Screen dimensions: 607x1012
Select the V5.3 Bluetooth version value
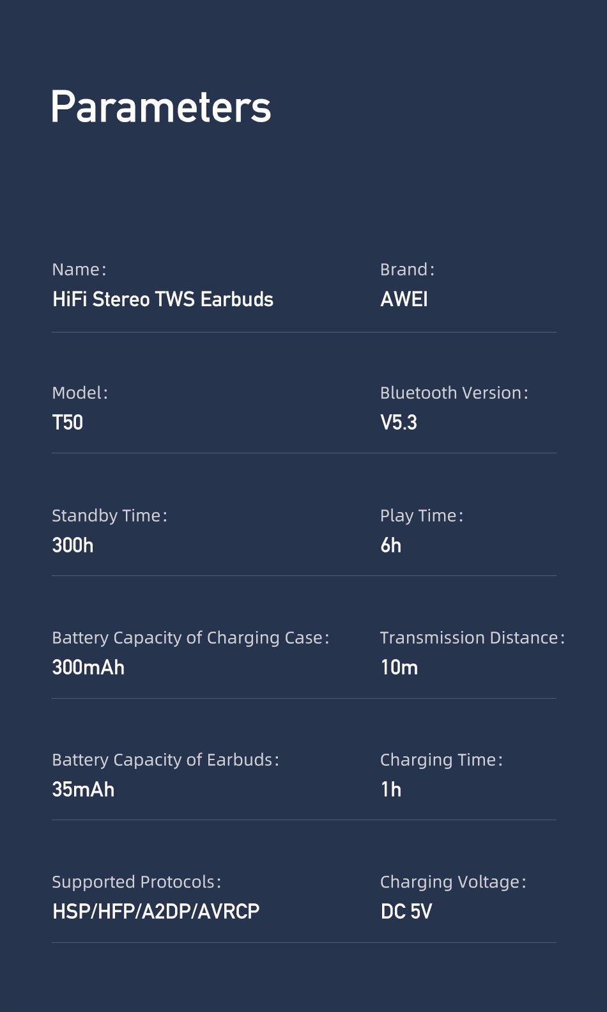click(x=399, y=423)
